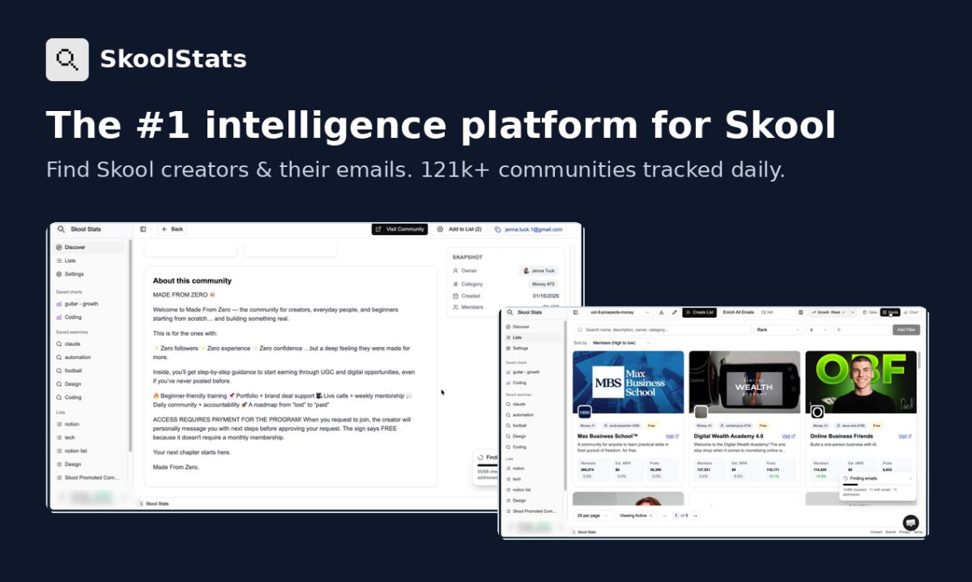
Task: Switch to Chart view in the lists window
Action: tap(911, 312)
